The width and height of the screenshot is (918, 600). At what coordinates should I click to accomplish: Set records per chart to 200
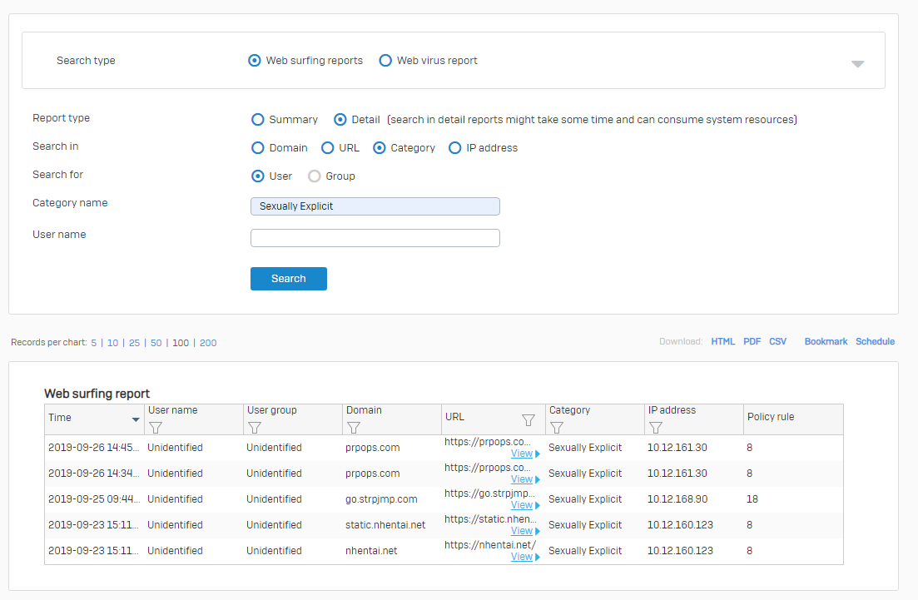click(208, 343)
